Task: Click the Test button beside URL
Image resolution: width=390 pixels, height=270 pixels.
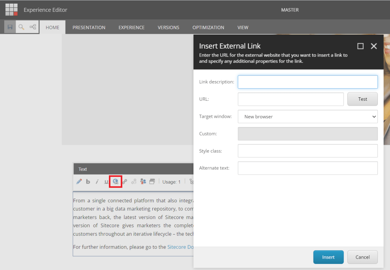Action: click(362, 99)
